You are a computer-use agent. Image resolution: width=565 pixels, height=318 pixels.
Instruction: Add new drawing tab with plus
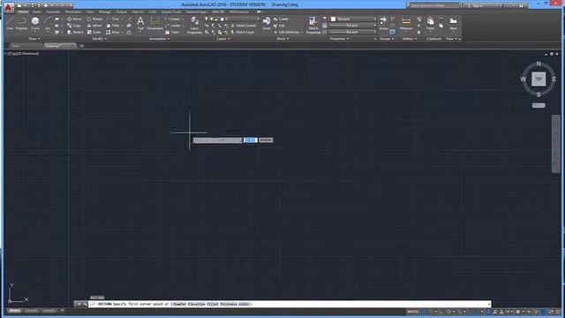pos(82,46)
